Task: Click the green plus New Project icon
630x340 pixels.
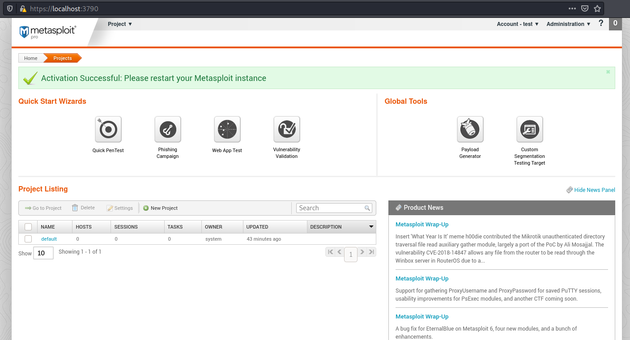Action: (146, 208)
